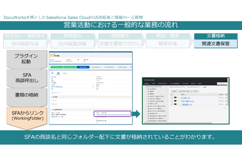242x161 pixels.
Task: Collapse the Working Folder root tree node
Action: click(x=145, y=87)
